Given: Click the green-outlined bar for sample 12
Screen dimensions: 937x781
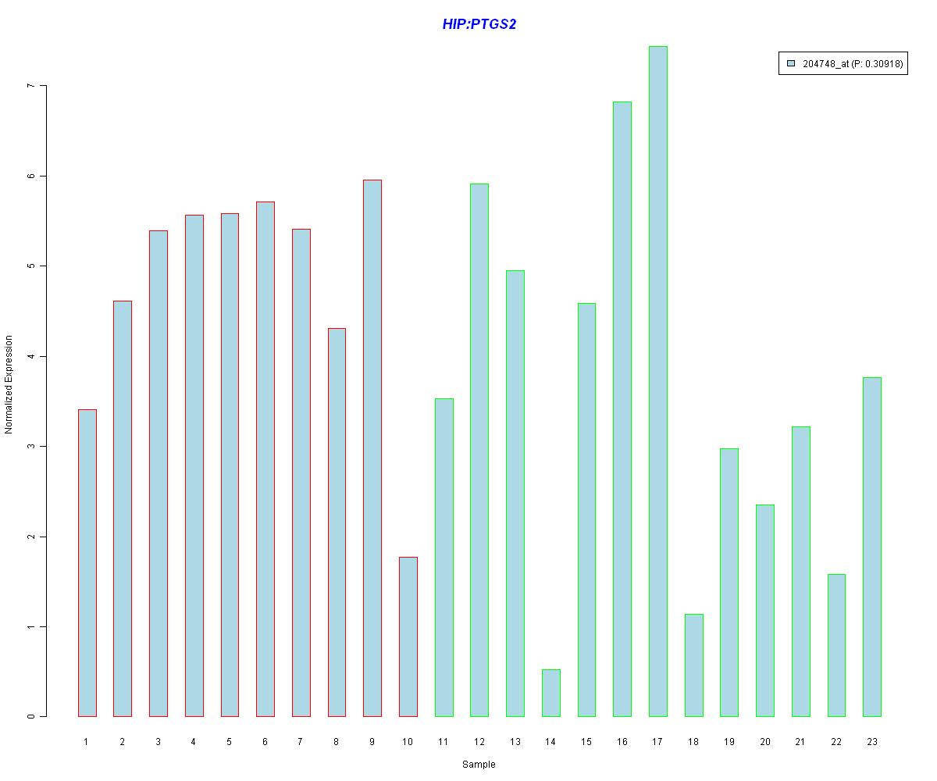Looking at the screenshot, I should pos(479,450).
